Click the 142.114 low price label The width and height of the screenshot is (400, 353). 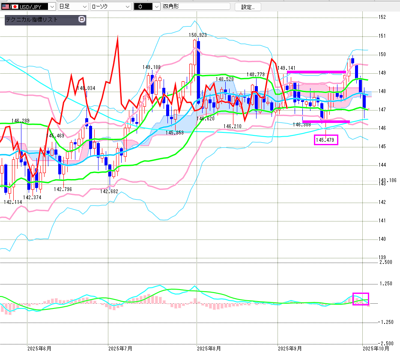coord(13,202)
